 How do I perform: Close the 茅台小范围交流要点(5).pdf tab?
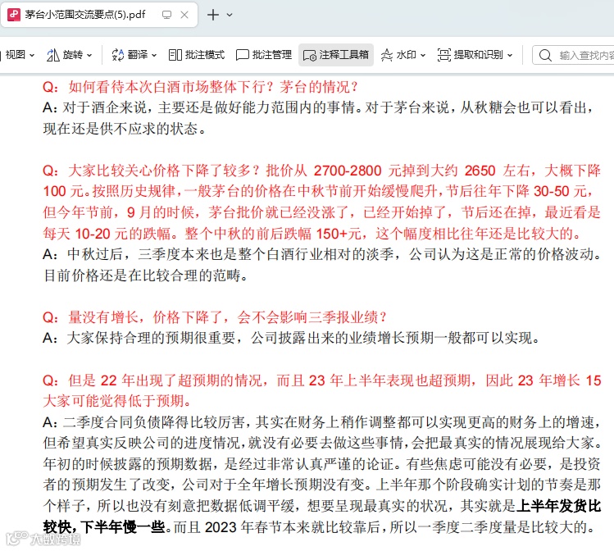point(184,15)
